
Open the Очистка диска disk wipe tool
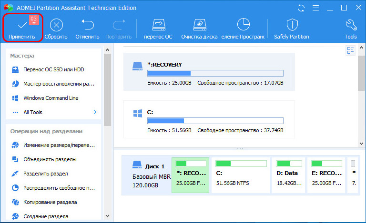[199, 29]
